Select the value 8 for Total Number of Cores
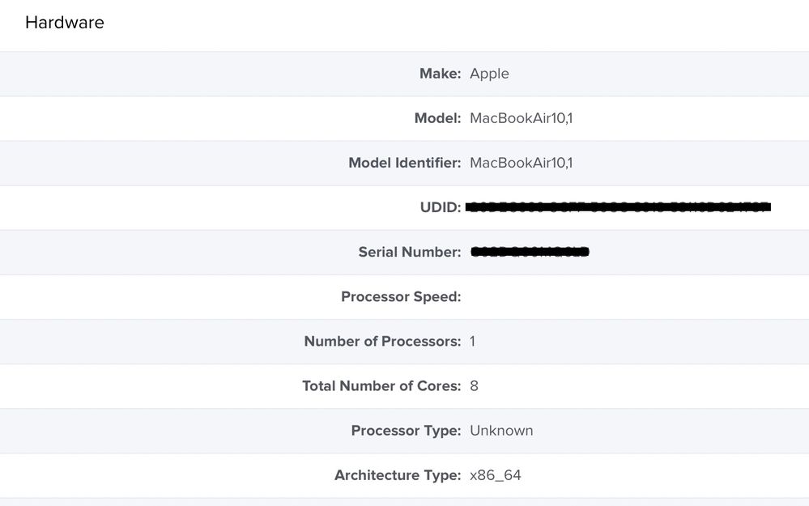The height and width of the screenshot is (506, 809). point(475,386)
